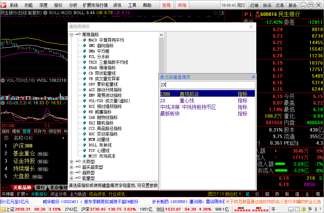324x213 pixels.
Task: Select the ASI 振动升降指标 indicator icon
Action: point(84,90)
